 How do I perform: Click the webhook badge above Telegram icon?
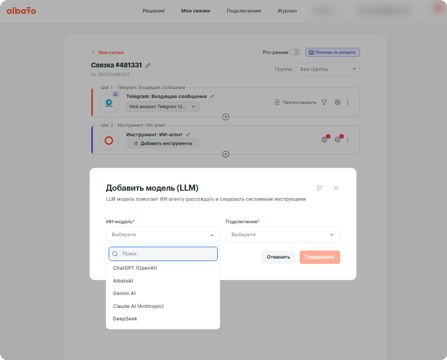click(115, 94)
